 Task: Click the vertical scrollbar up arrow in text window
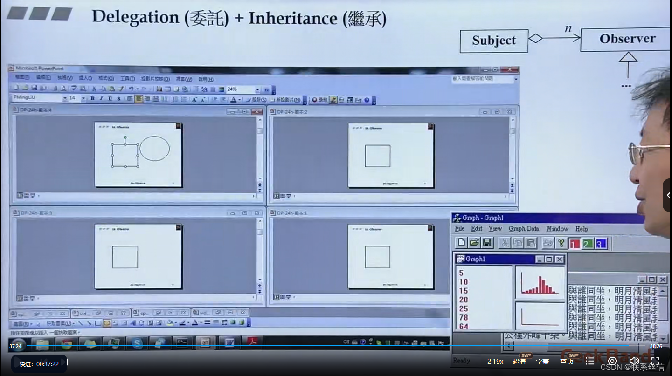pos(662,291)
